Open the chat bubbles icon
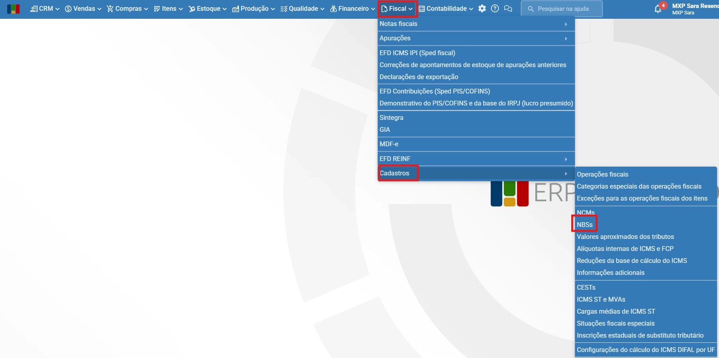719x358 pixels. (x=508, y=8)
